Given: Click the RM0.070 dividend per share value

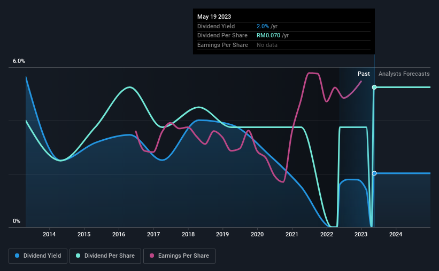Looking at the screenshot, I should click(x=268, y=36).
